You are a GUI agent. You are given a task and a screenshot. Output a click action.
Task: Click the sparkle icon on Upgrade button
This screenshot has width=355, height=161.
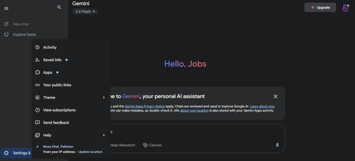tap(313, 8)
